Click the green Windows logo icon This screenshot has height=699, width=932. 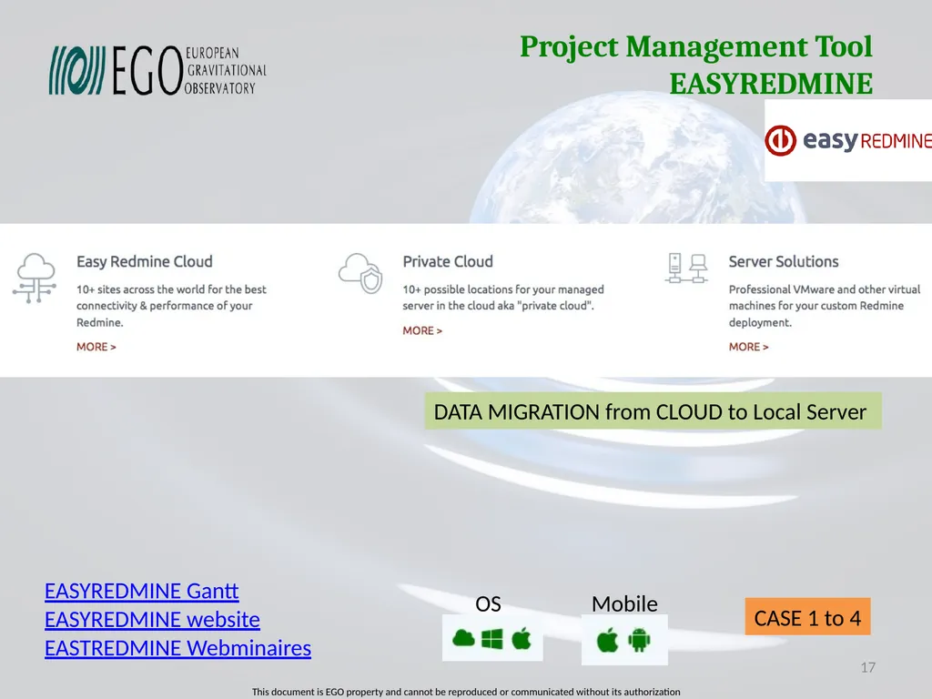click(492, 639)
